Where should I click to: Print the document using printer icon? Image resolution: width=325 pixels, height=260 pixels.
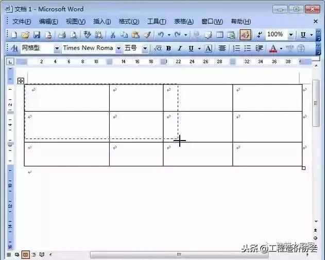pyautogui.click(x=62, y=35)
